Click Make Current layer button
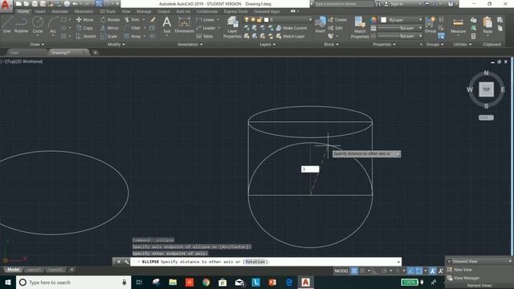 292,28
